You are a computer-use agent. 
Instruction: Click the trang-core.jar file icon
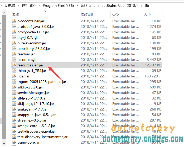[14, 142]
